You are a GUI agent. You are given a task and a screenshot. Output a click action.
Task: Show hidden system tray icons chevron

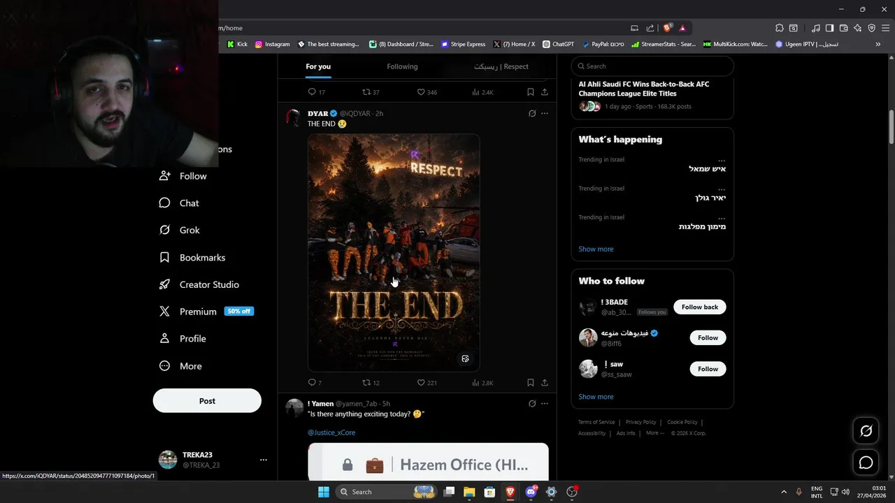click(x=783, y=492)
